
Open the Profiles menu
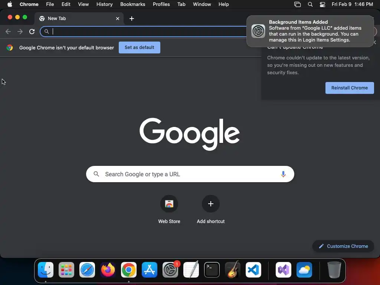[161, 4]
